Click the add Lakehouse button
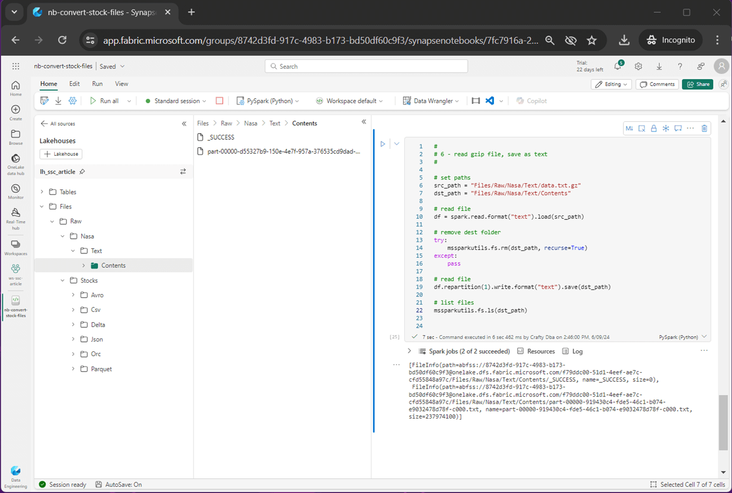 click(x=61, y=154)
